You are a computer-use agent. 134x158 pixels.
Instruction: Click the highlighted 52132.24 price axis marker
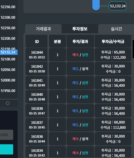pos(9,52)
